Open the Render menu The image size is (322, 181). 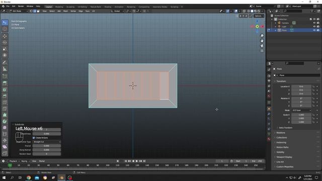[x=21, y=7]
